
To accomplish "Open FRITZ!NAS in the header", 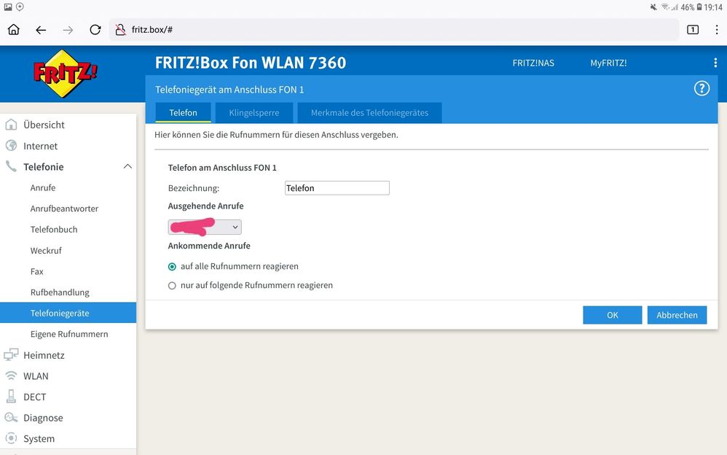I will (x=533, y=63).
